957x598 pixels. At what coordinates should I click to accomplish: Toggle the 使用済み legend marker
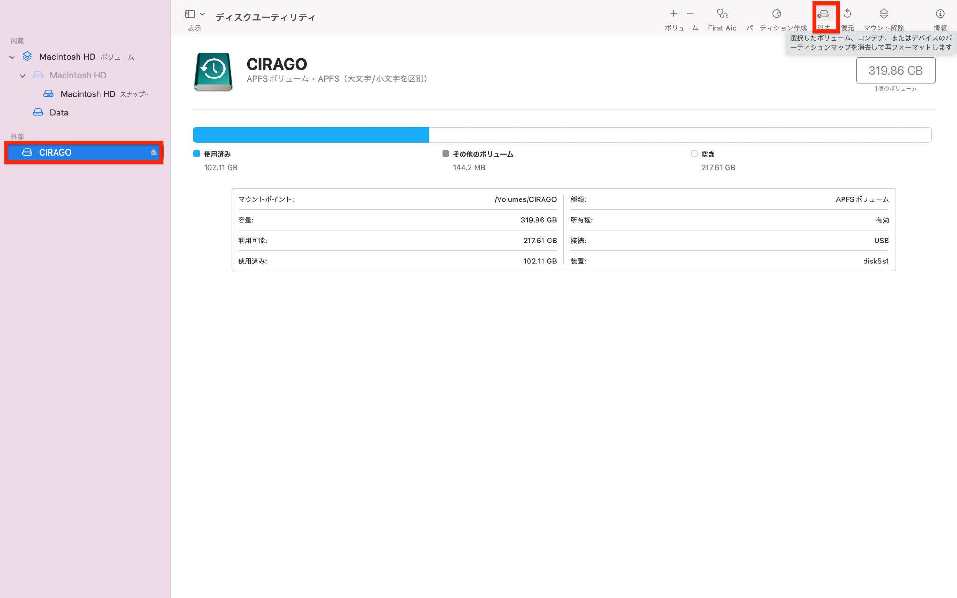pyautogui.click(x=196, y=153)
